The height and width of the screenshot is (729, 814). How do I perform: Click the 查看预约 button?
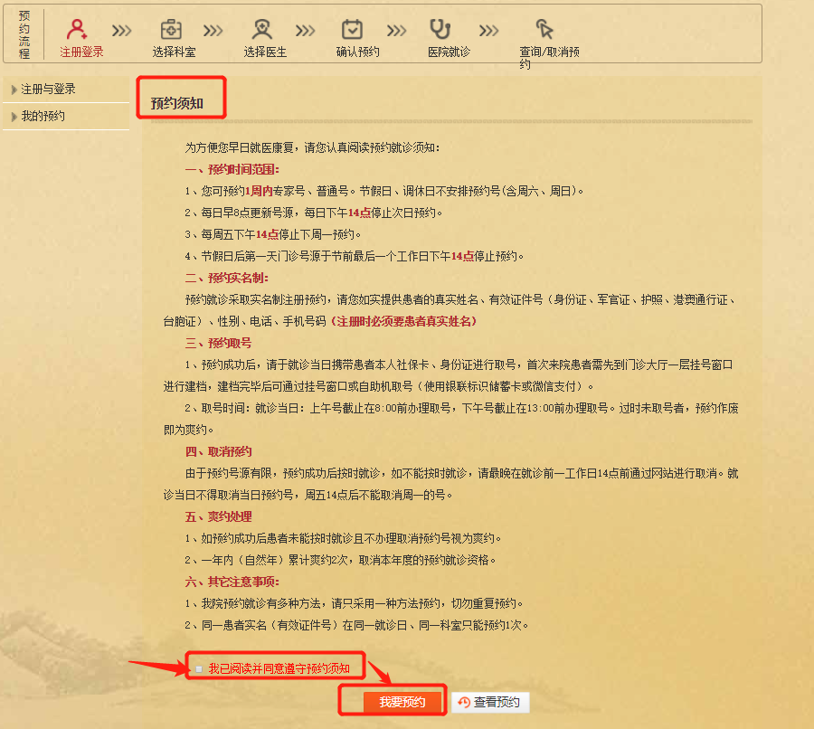(492, 701)
